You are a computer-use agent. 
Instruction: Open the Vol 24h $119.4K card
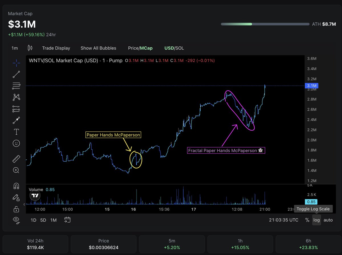pos(36,244)
